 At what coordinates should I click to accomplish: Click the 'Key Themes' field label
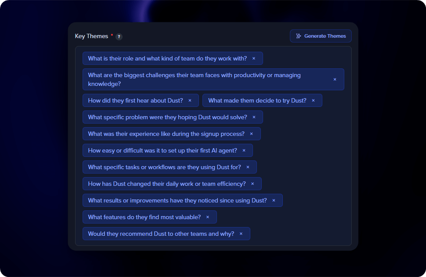[x=91, y=36]
